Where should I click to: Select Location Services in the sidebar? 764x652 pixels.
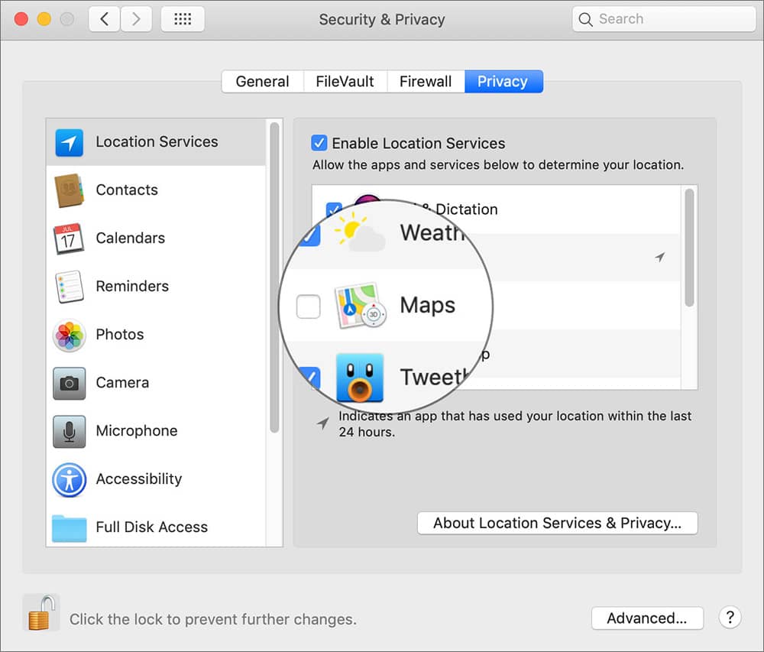(x=156, y=141)
